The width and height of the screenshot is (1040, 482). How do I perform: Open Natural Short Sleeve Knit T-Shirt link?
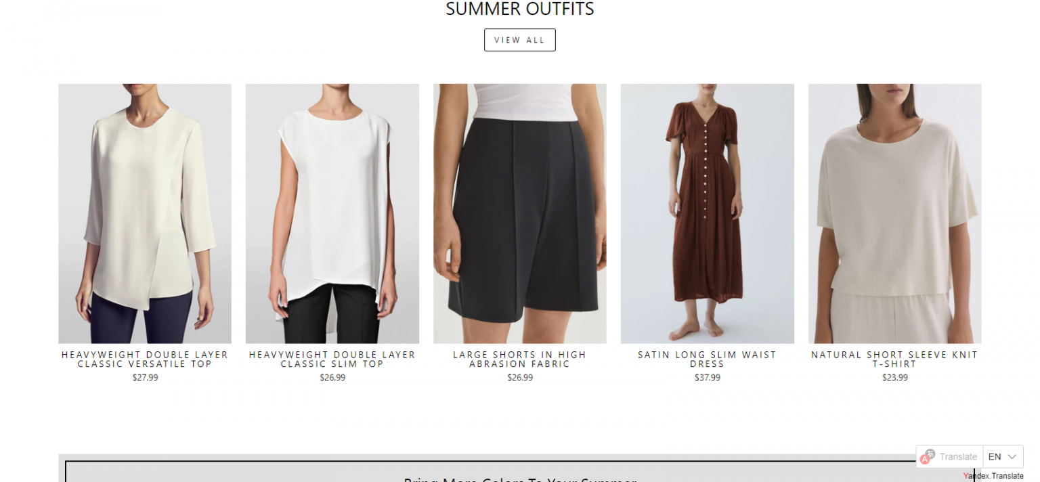click(894, 359)
